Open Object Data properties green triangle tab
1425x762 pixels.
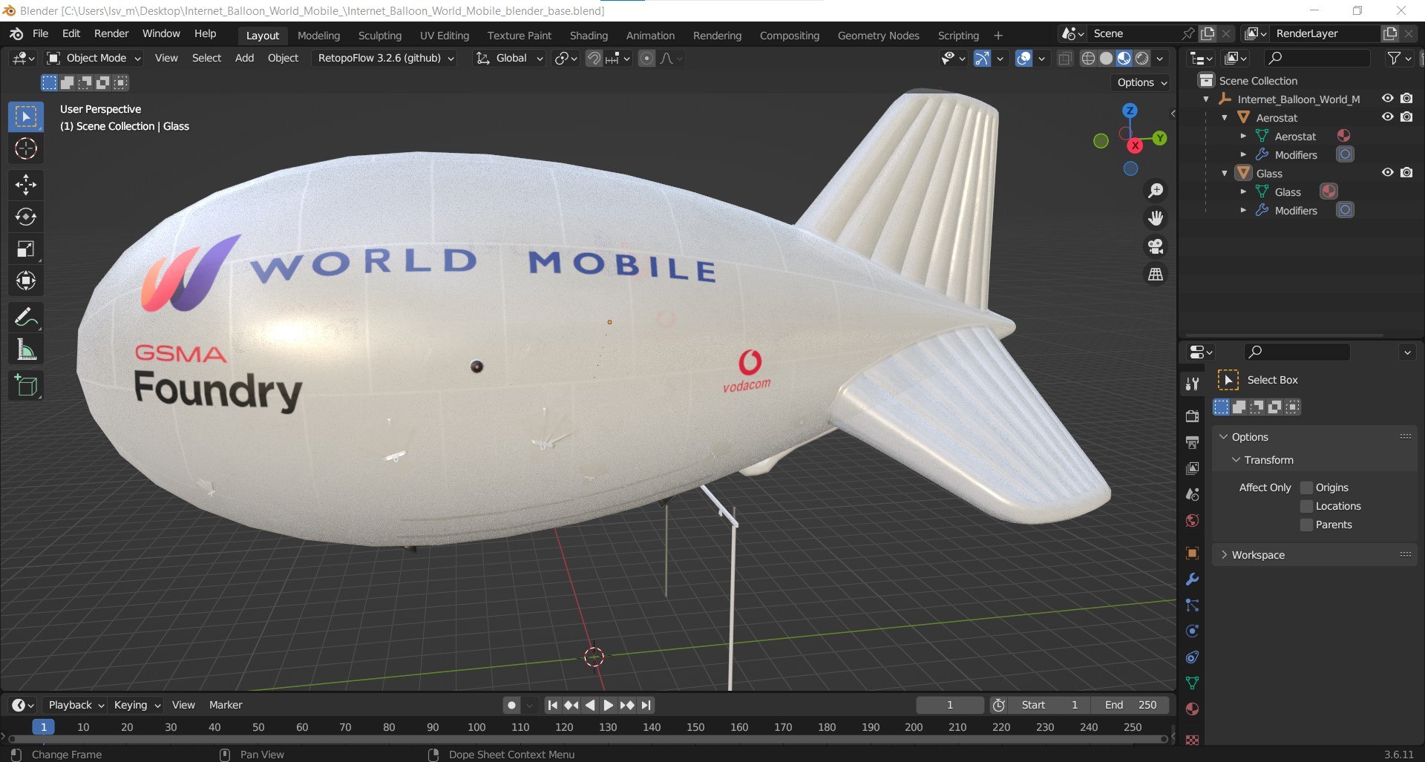[x=1192, y=683]
